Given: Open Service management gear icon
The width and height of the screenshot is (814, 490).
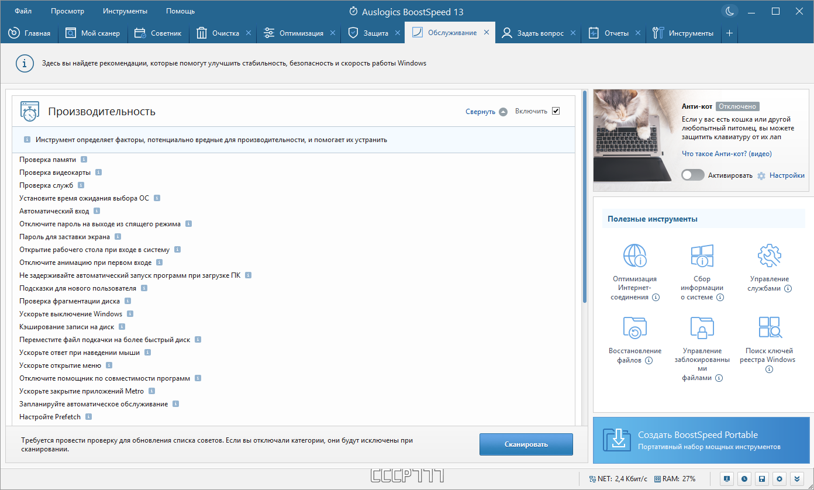Looking at the screenshot, I should coord(769,256).
